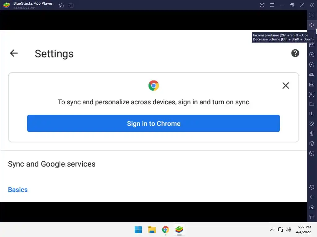317x237 pixels.
Task: Select the Basics section heading
Action: click(18, 190)
